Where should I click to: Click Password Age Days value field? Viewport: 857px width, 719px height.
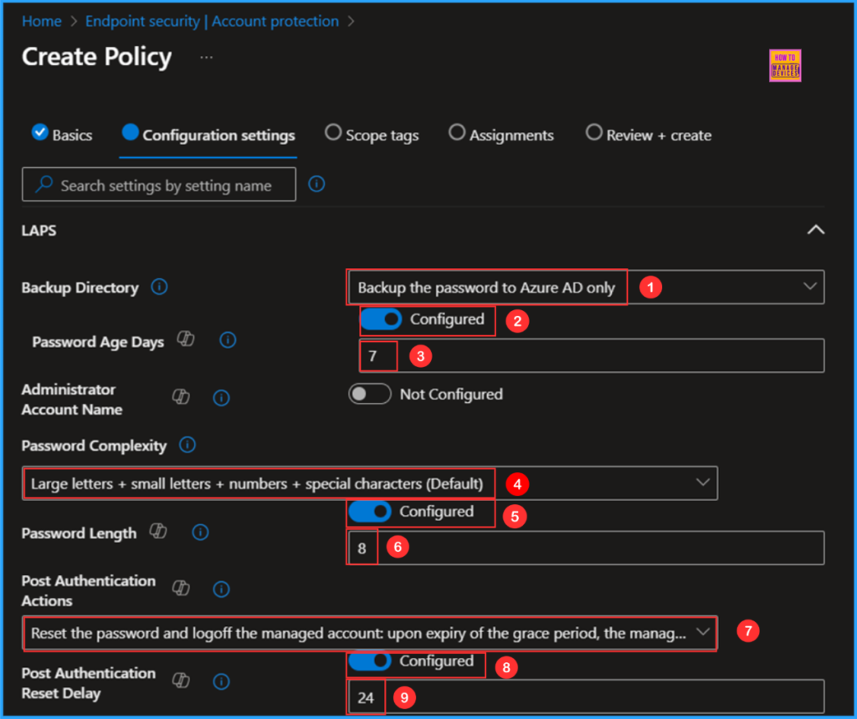point(592,356)
